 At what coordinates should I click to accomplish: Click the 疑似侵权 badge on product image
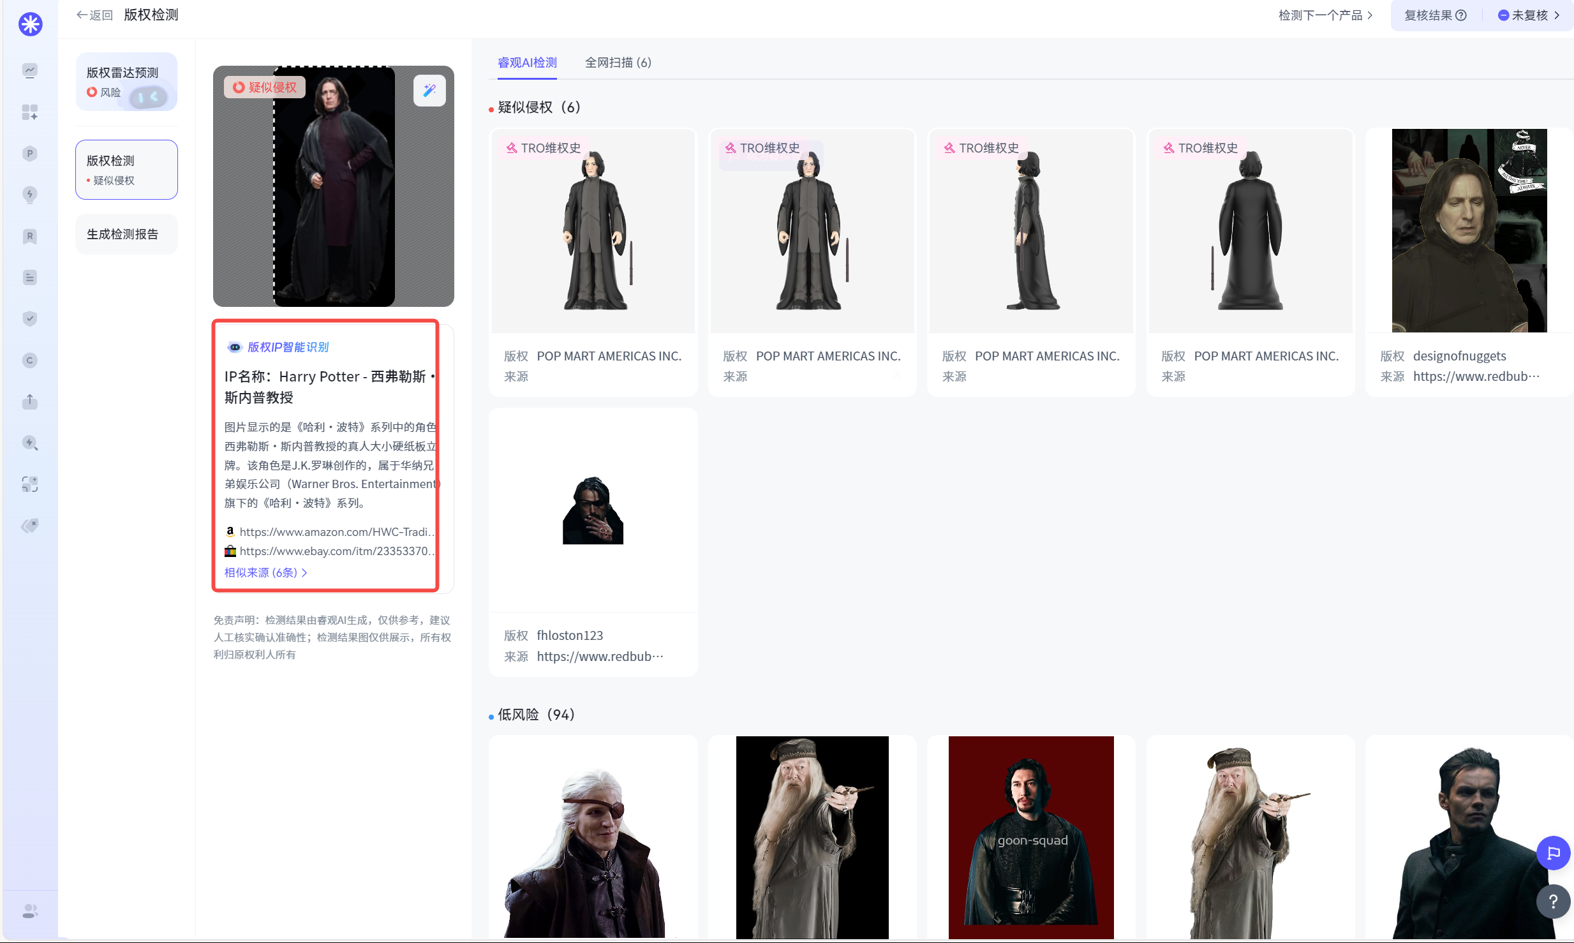pos(265,87)
